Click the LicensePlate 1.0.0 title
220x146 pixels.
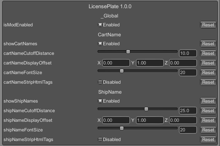(x=110, y=6)
